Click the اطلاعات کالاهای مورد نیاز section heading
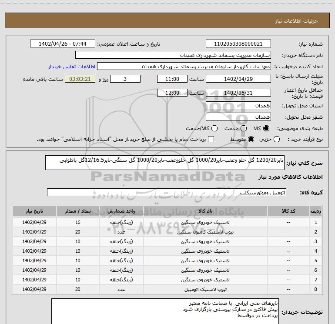 tap(291, 177)
